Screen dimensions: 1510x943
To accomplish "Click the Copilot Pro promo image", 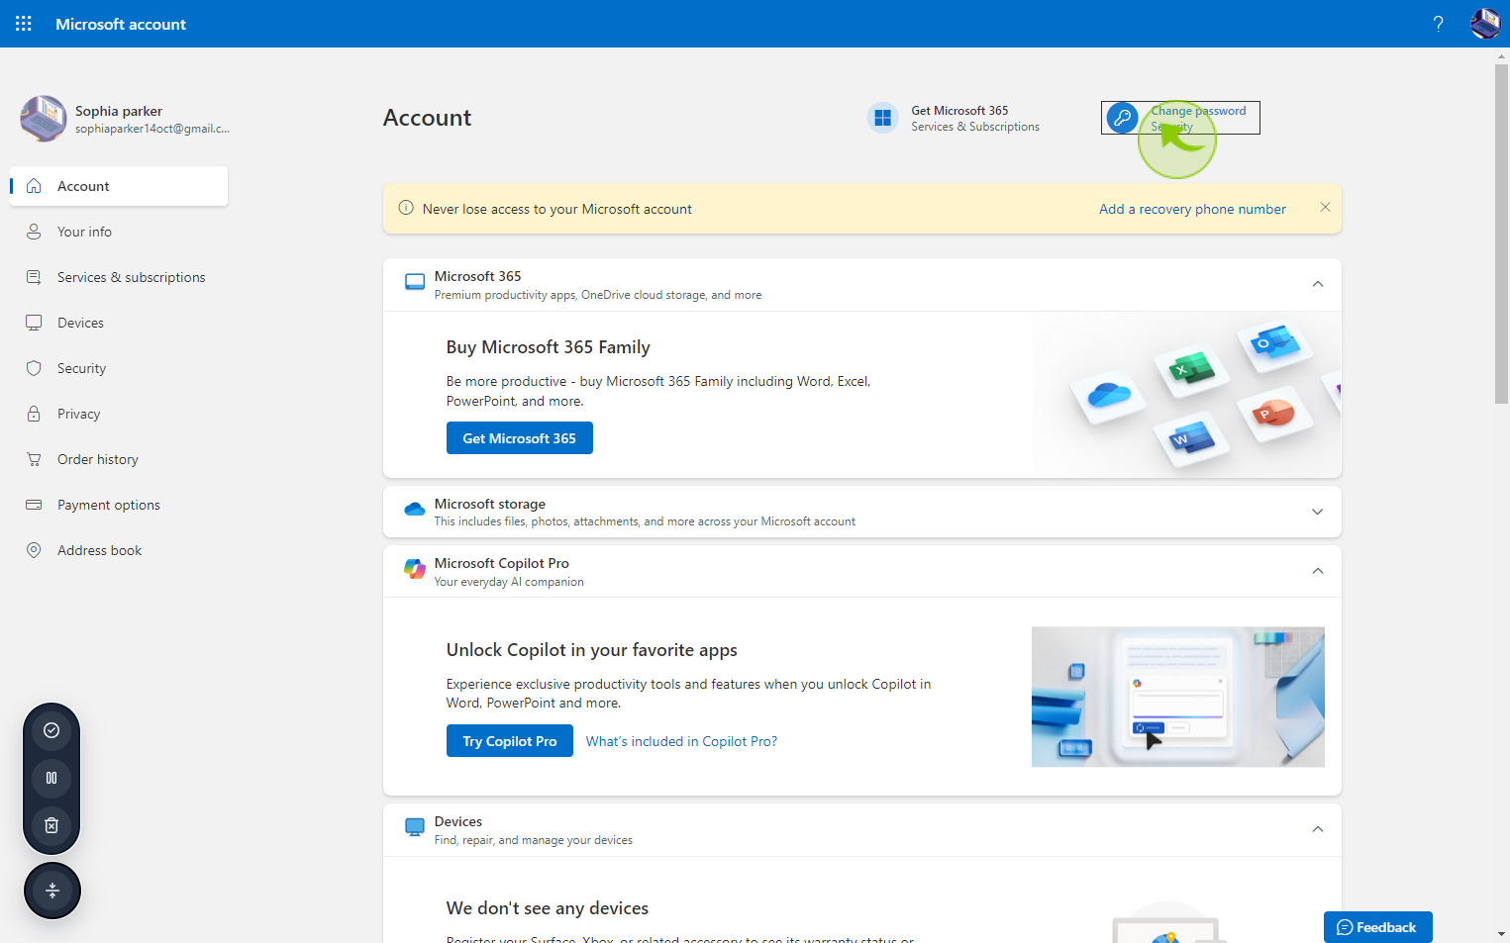I will tap(1178, 697).
